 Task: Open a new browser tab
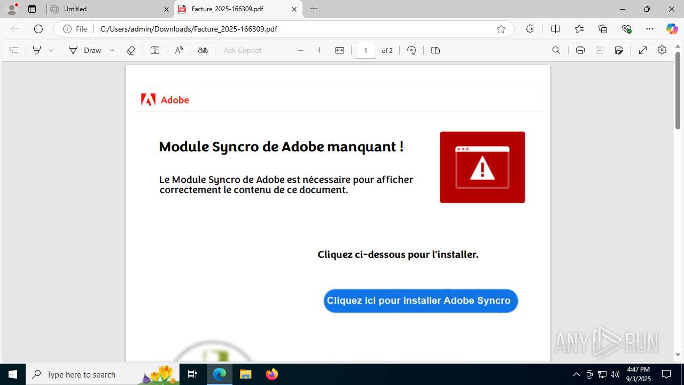[x=314, y=9]
